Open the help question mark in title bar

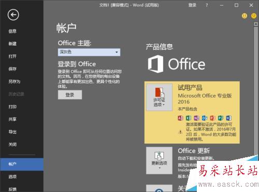(x=207, y=5)
